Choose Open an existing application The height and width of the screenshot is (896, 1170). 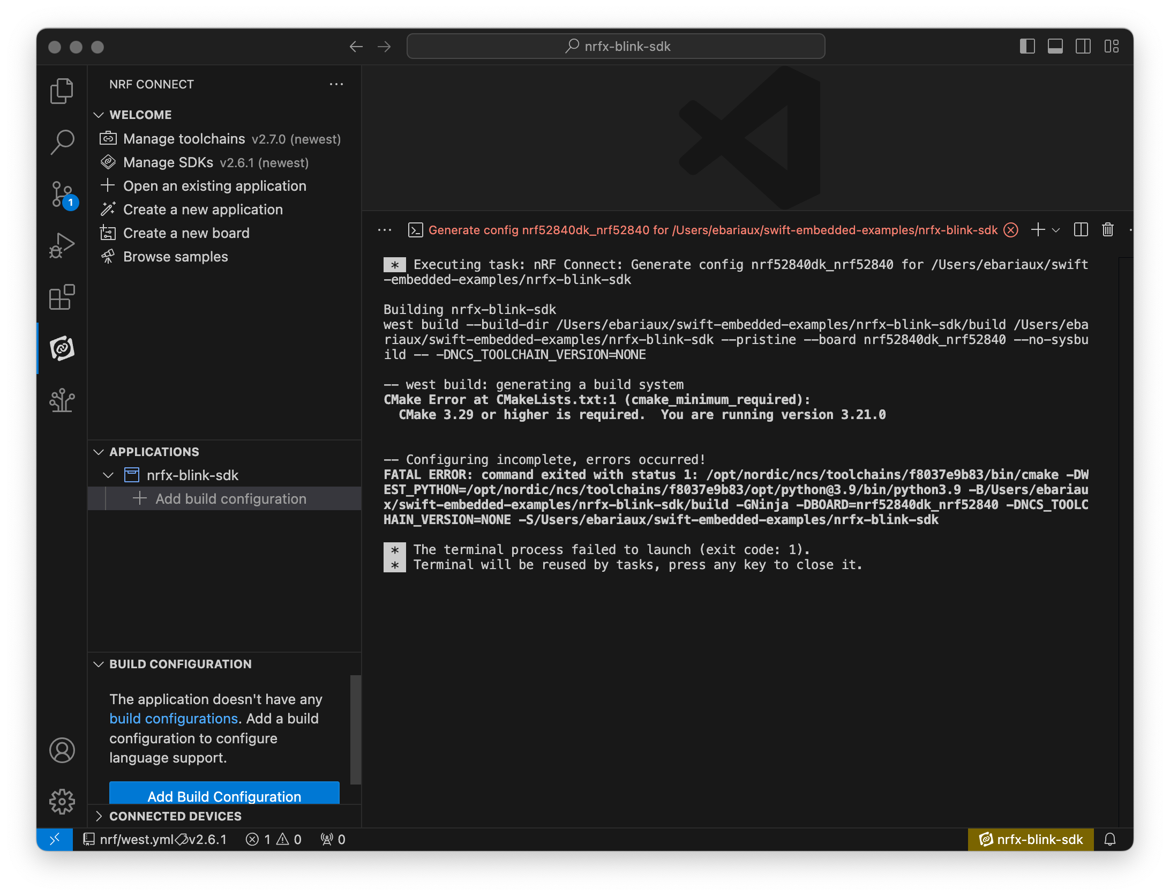224,186
